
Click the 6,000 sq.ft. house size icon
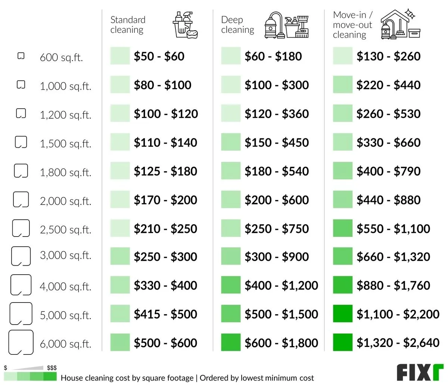(x=21, y=342)
